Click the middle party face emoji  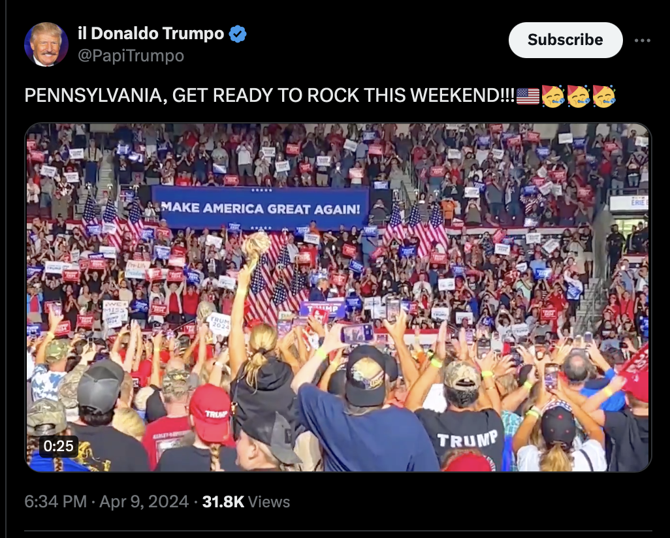coord(578,96)
